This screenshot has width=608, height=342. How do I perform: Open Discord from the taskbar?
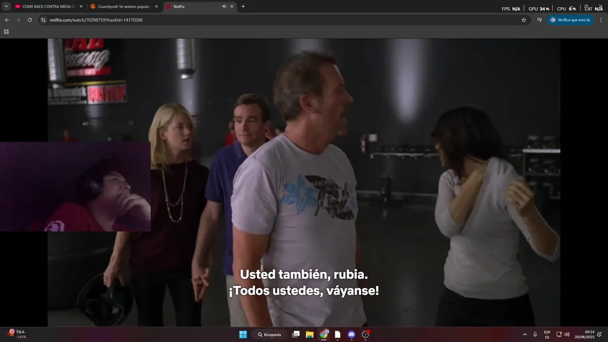(351, 334)
